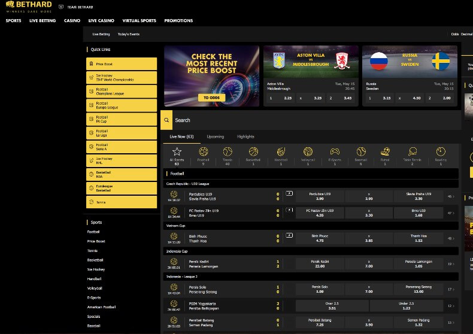Click football icon beside Persik Kediri match
473x334 pixels.
coord(174,262)
